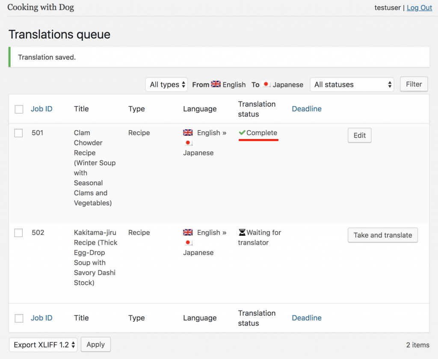This screenshot has width=438, height=359.
Task: Click the Complete translation status text
Action: (x=262, y=133)
